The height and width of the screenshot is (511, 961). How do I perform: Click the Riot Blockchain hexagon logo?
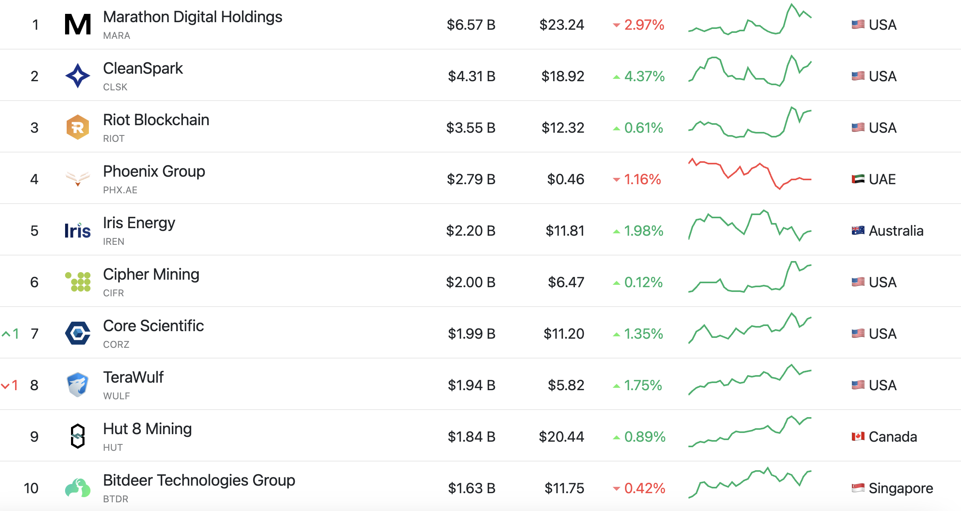(78, 127)
